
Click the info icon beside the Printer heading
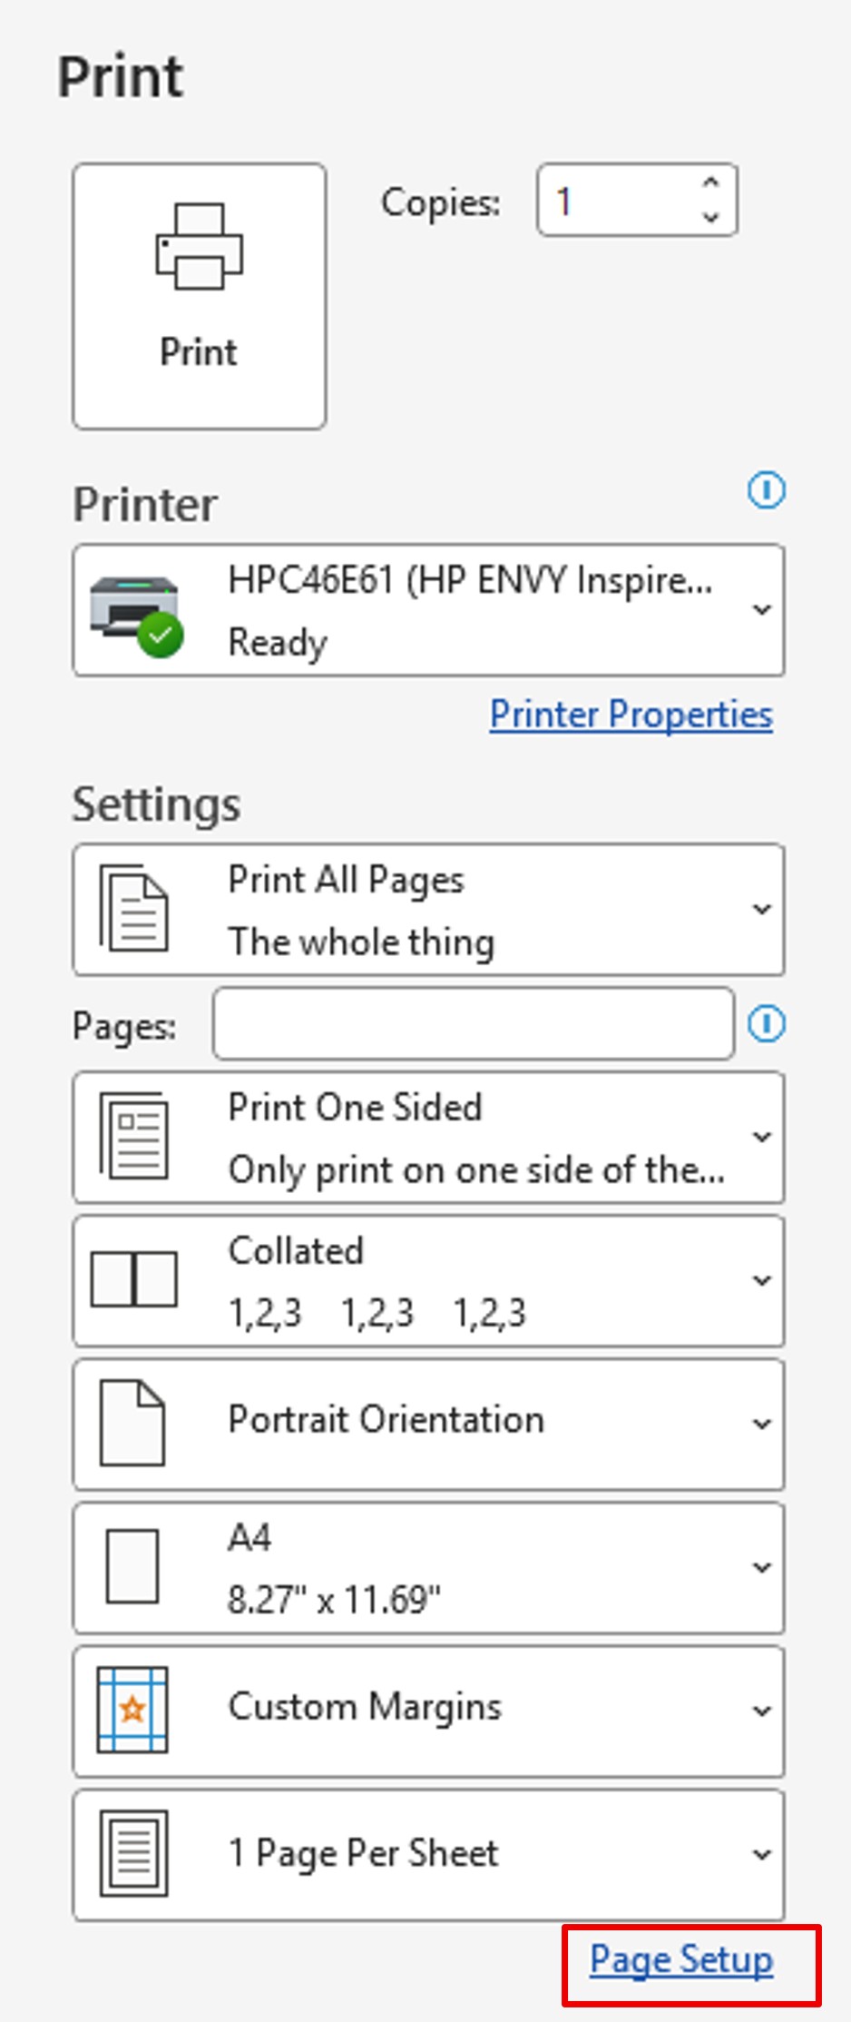point(767,491)
